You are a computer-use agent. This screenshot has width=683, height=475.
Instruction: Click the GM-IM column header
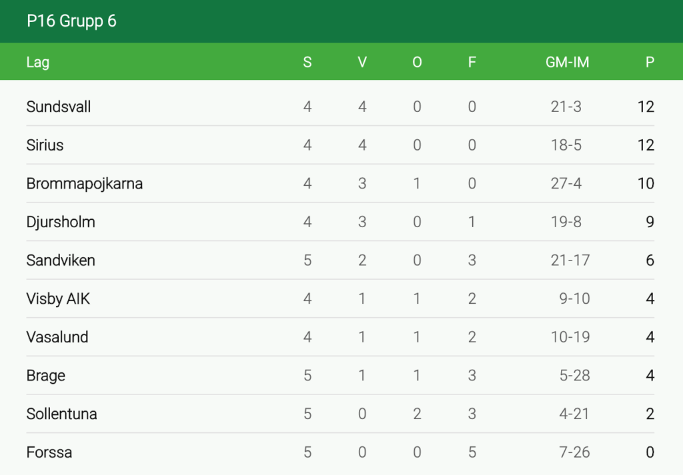pos(568,63)
